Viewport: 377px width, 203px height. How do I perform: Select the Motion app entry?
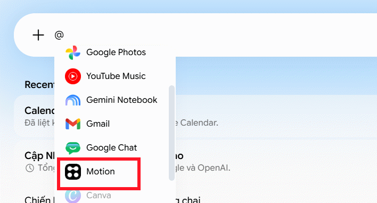tap(99, 172)
